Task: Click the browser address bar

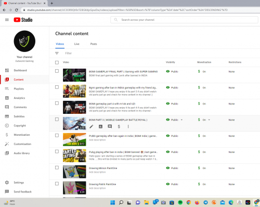Action: click(127, 10)
